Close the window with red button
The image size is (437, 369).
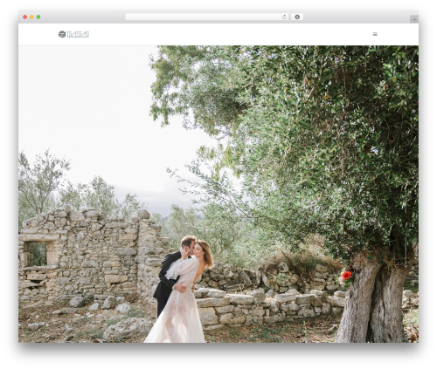(x=25, y=17)
